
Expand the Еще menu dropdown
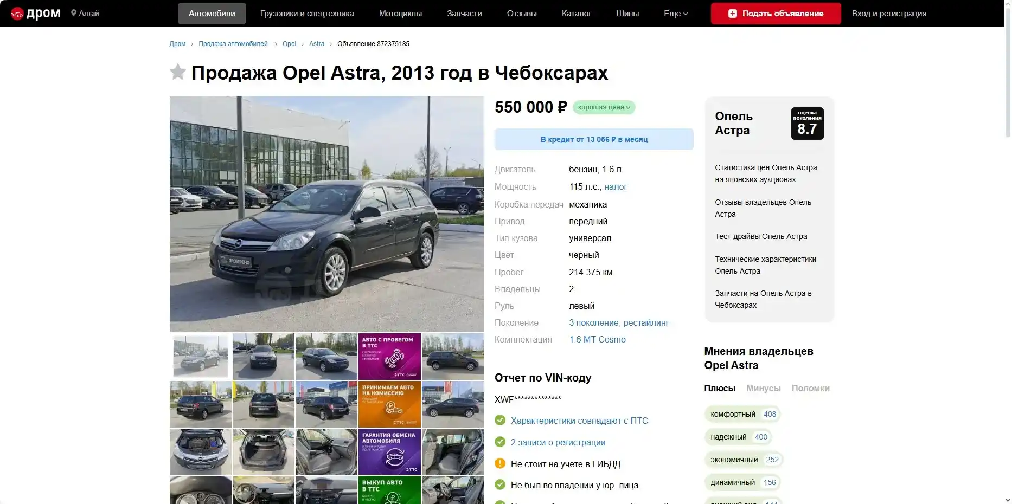point(676,14)
